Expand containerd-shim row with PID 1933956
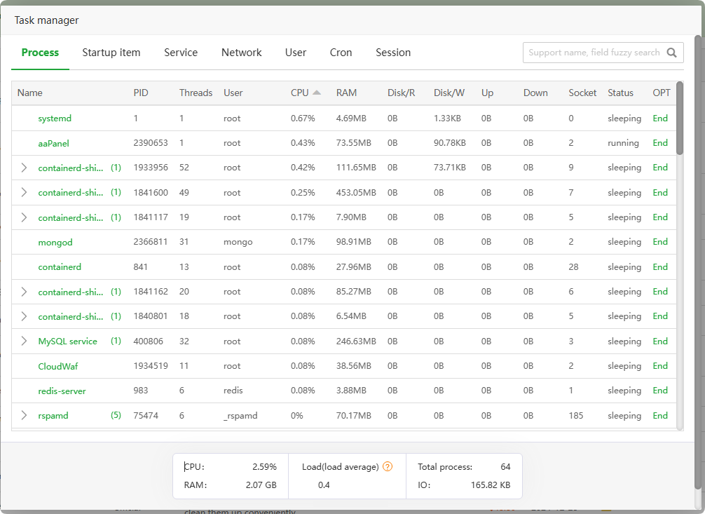The width and height of the screenshot is (705, 514). pos(24,168)
